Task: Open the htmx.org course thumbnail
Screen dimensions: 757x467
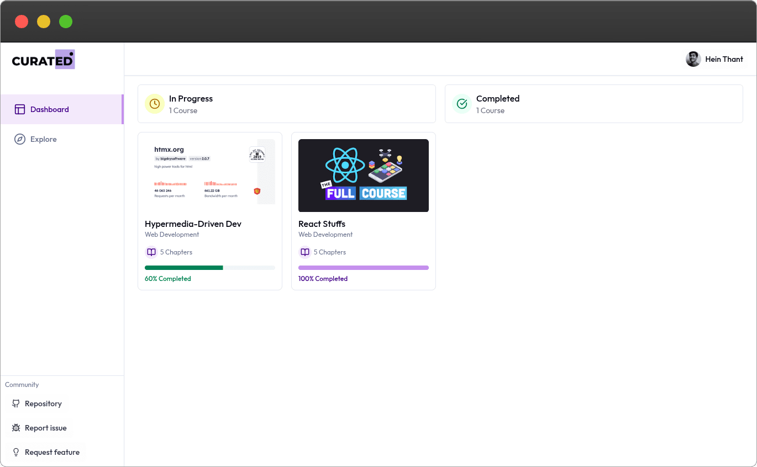Action: click(210, 172)
